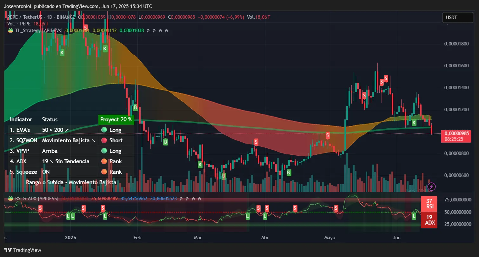Image resolution: width=479 pixels, height=257 pixels.
Task: Click the green Proyect 20 % button
Action: coord(116,119)
